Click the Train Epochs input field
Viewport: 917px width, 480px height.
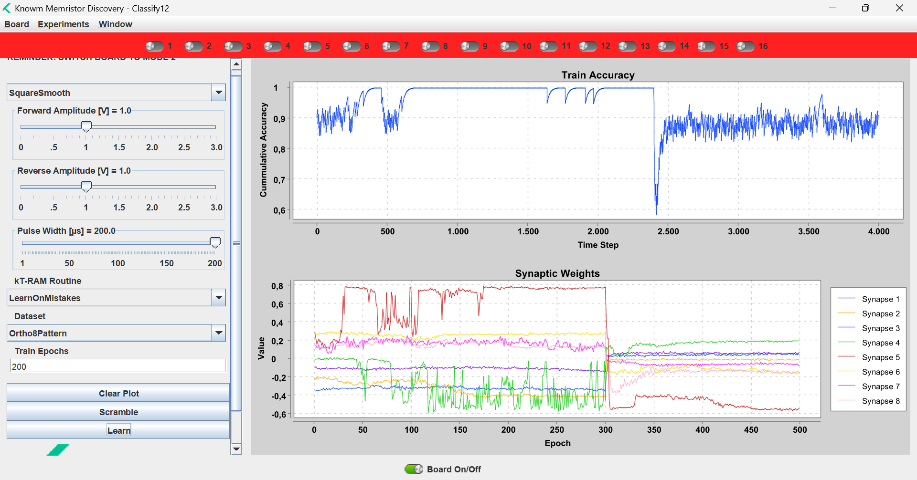point(117,366)
